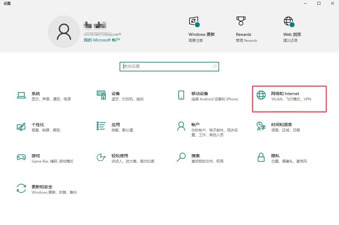Open 时间和语言 clock icon
The height and width of the screenshot is (225, 339).
coord(261,126)
